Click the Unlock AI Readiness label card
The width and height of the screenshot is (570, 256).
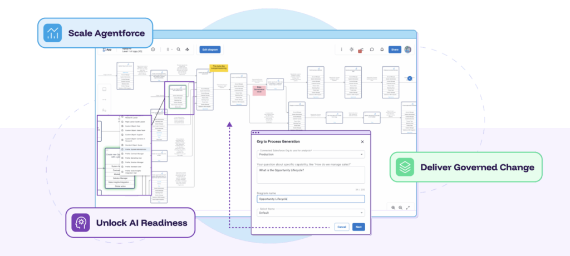(x=130, y=223)
